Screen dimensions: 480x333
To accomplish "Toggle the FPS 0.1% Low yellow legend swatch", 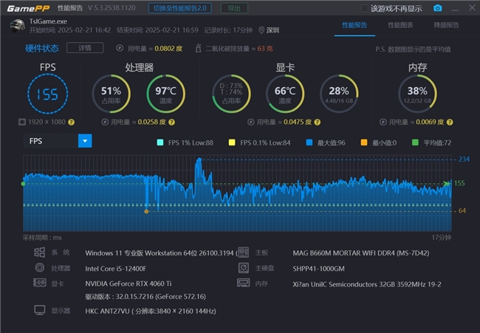I will point(232,143).
